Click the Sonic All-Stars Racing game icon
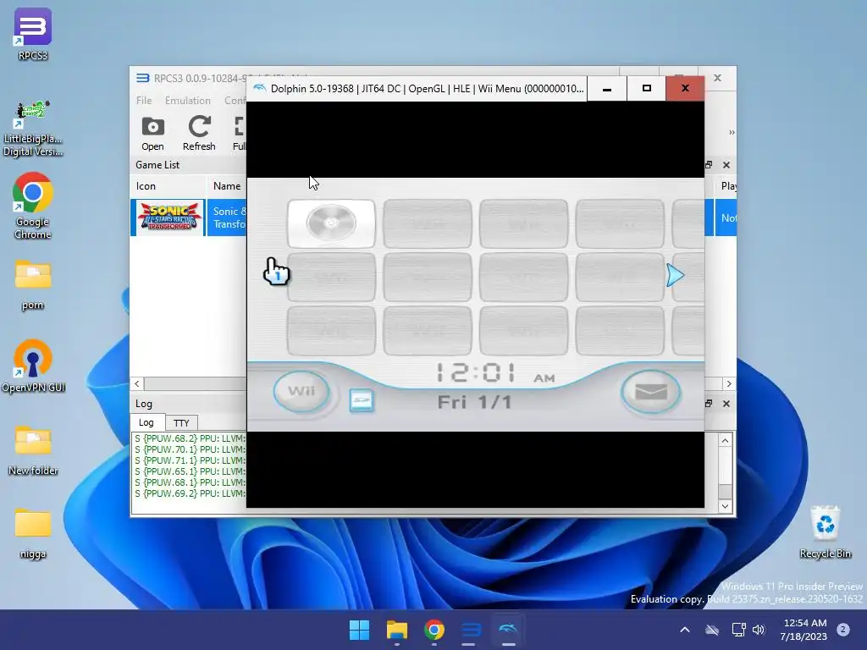Viewport: 867px width, 650px height. [x=168, y=218]
